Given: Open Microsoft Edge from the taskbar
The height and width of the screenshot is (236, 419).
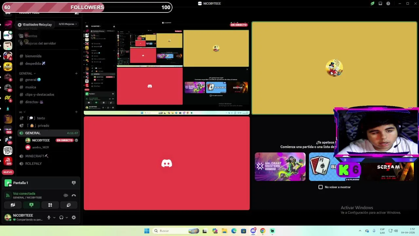Looking at the screenshot, I should coord(234,231).
